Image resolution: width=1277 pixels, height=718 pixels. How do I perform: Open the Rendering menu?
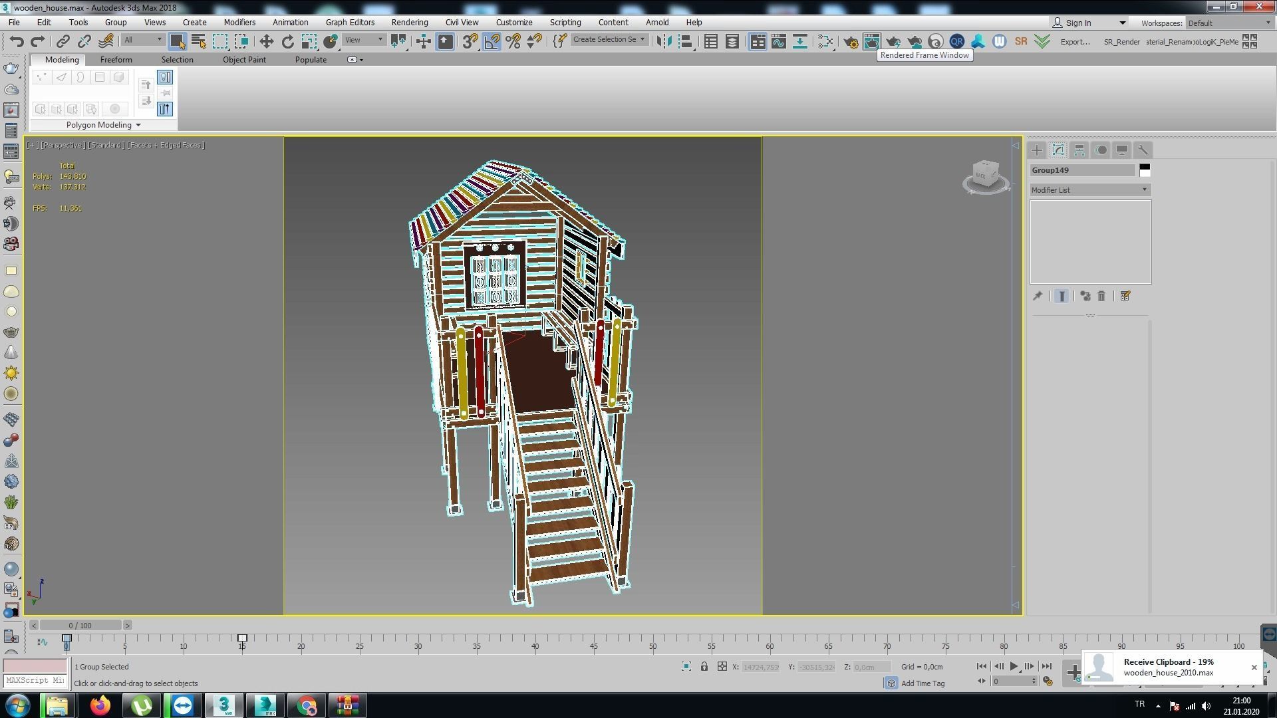(409, 22)
